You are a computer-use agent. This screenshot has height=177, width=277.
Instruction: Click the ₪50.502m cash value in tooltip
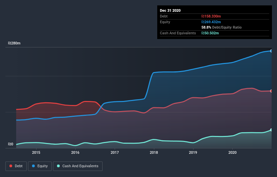[x=210, y=33]
